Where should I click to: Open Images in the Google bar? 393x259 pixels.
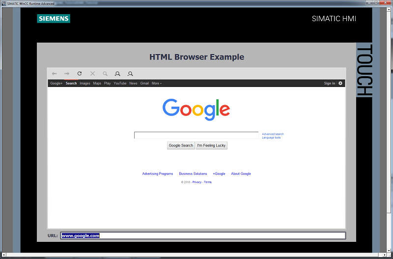pyautogui.click(x=84, y=83)
